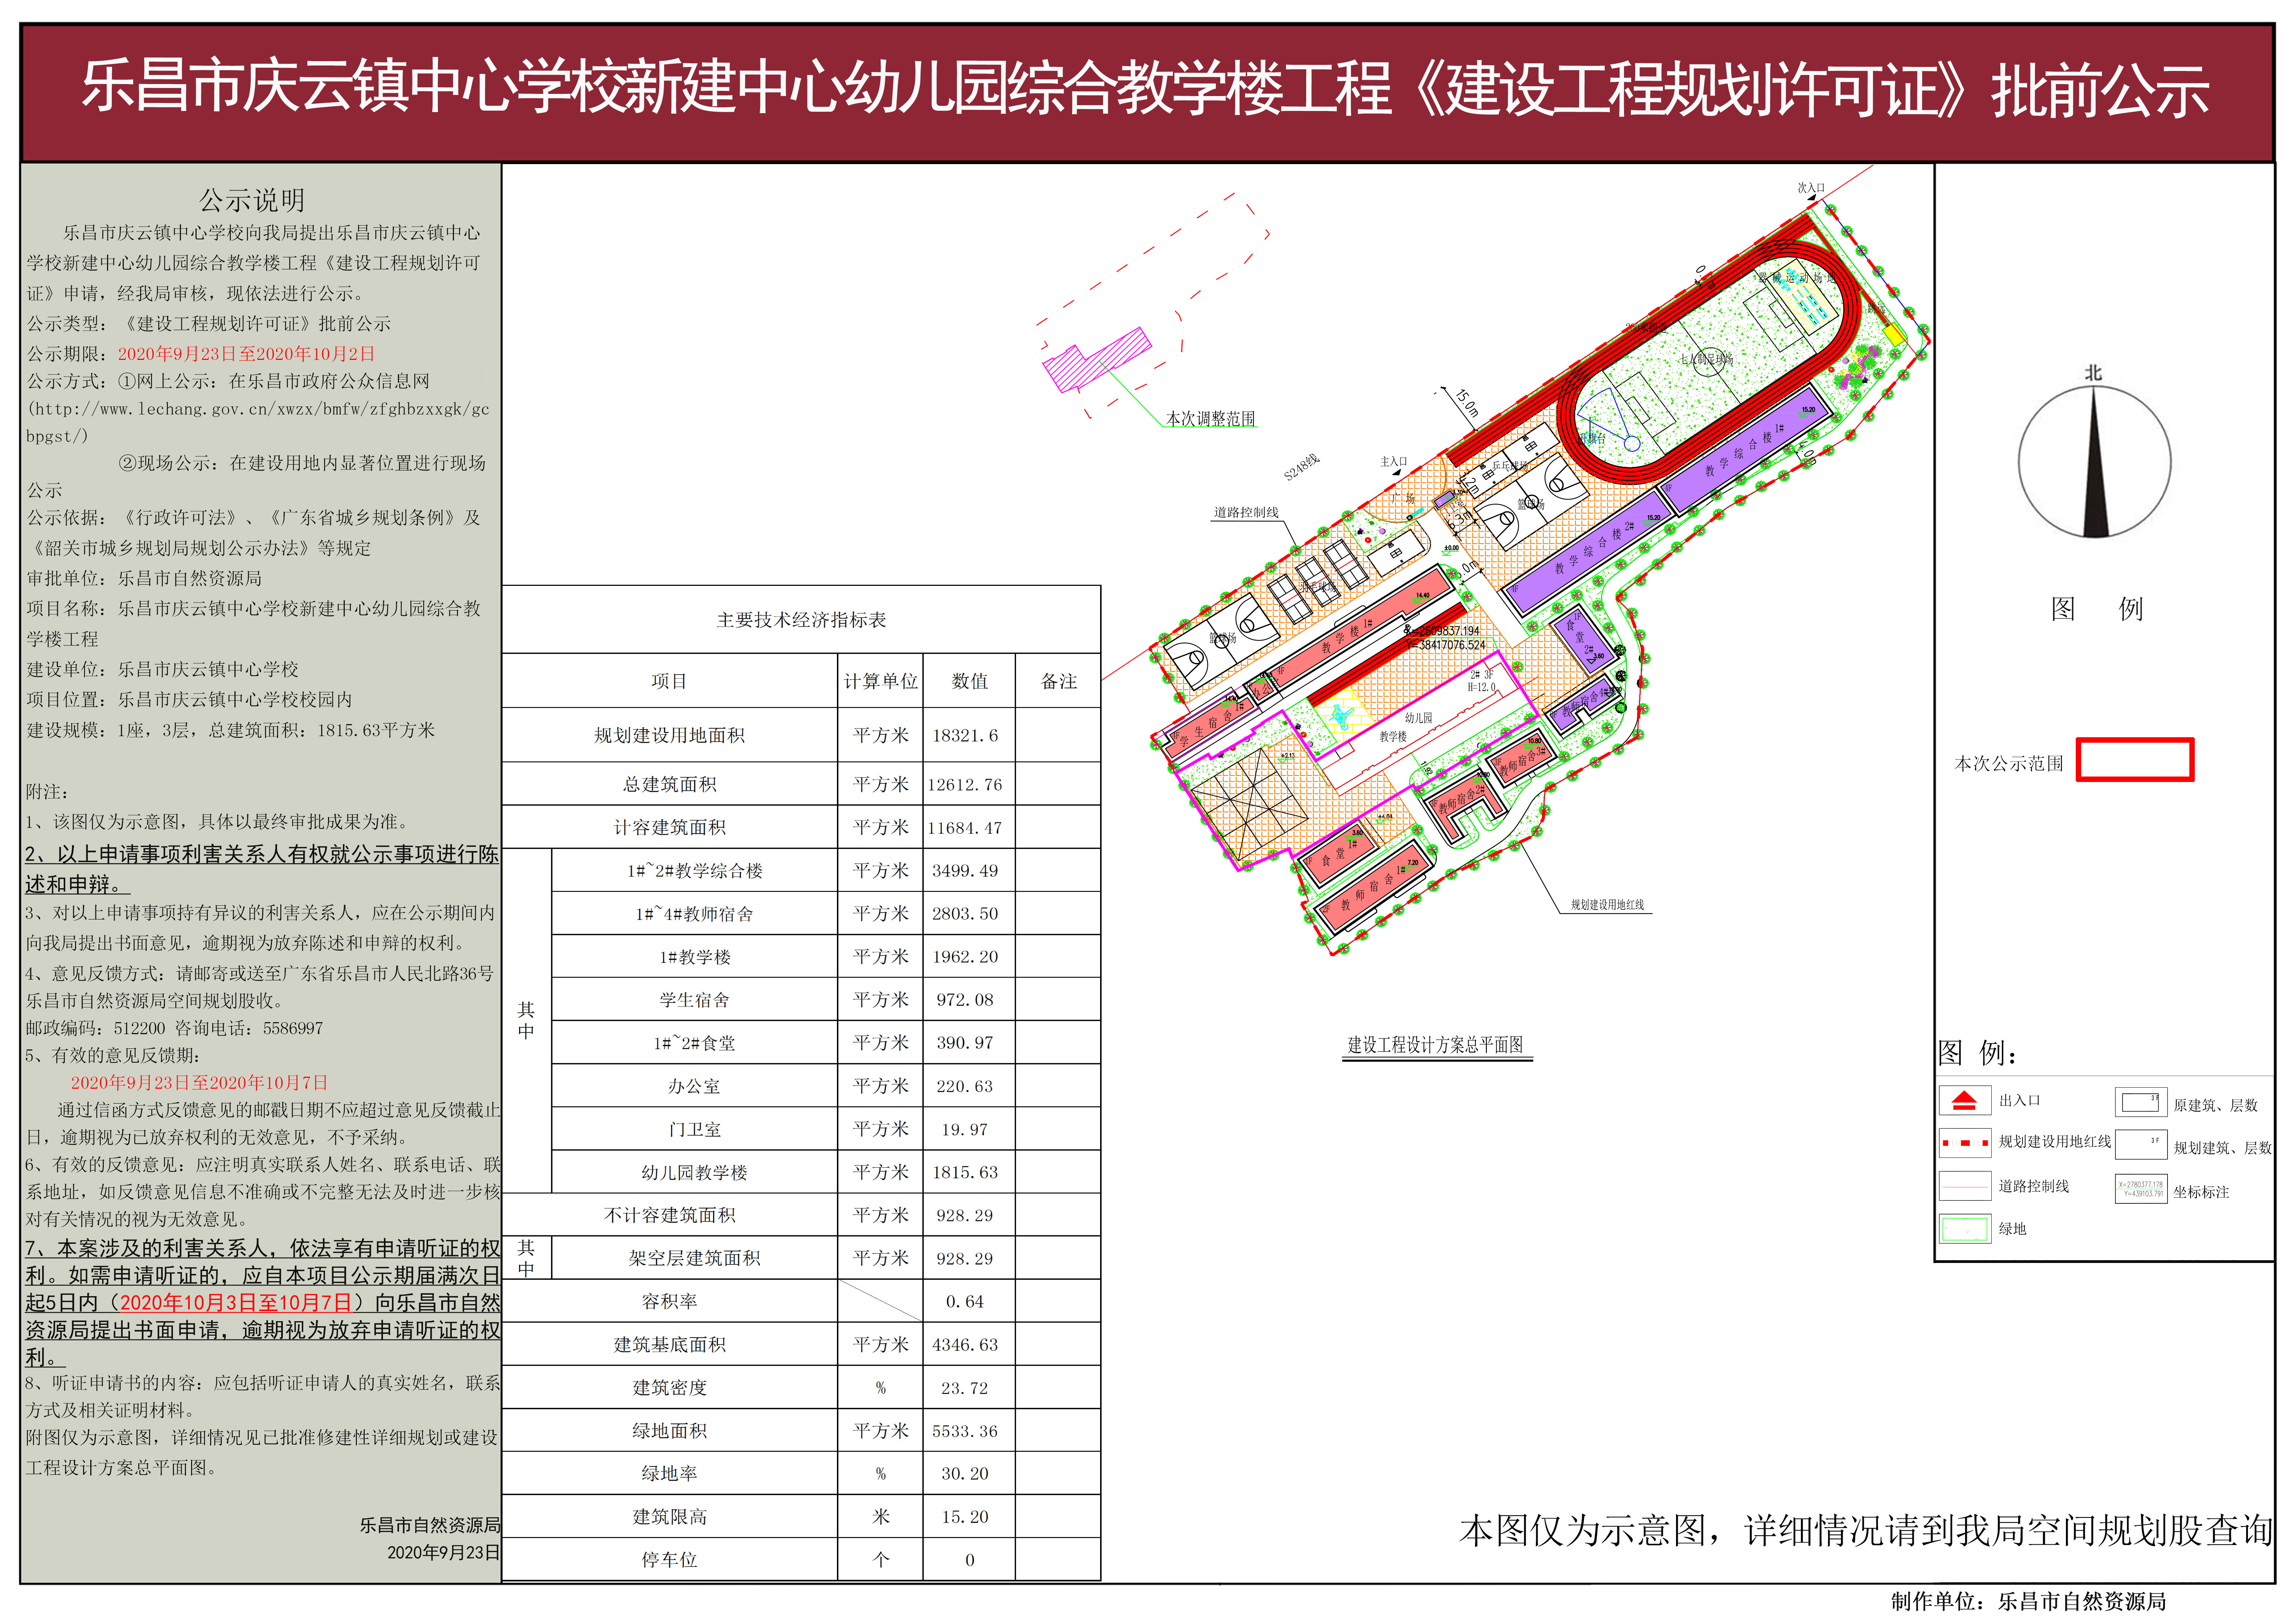
Task: Click the 办公室 row label
Action: point(694,1086)
